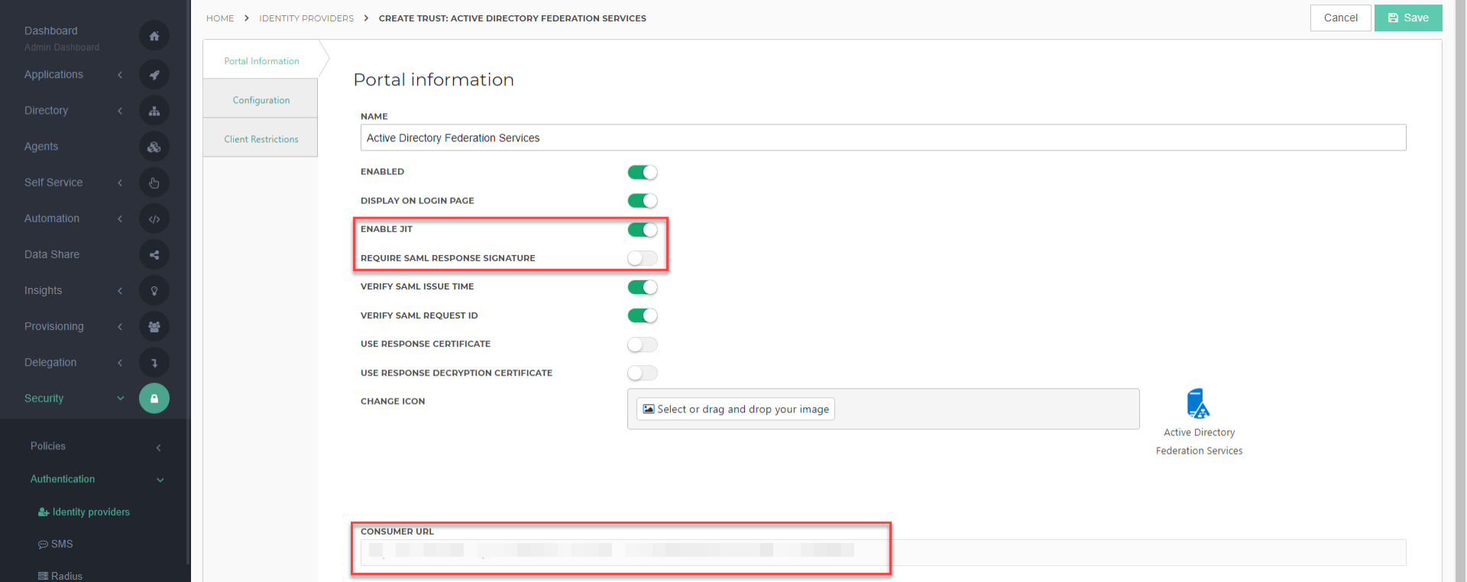This screenshot has width=1467, height=582.
Task: Expand the Delegation menu chevron
Action: tap(120, 362)
